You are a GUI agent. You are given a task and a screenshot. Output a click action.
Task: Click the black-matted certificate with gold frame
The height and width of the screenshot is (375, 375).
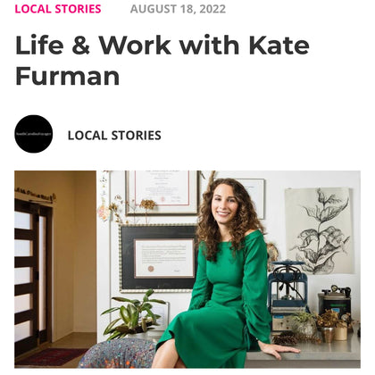point(159,258)
